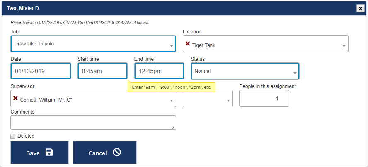Edit the End time field 12:45pm
368x167 pixels.
(x=159, y=71)
